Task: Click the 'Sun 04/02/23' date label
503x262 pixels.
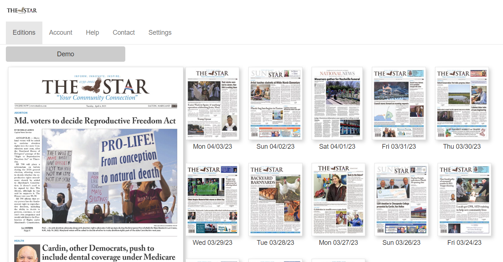Action: 275,147
